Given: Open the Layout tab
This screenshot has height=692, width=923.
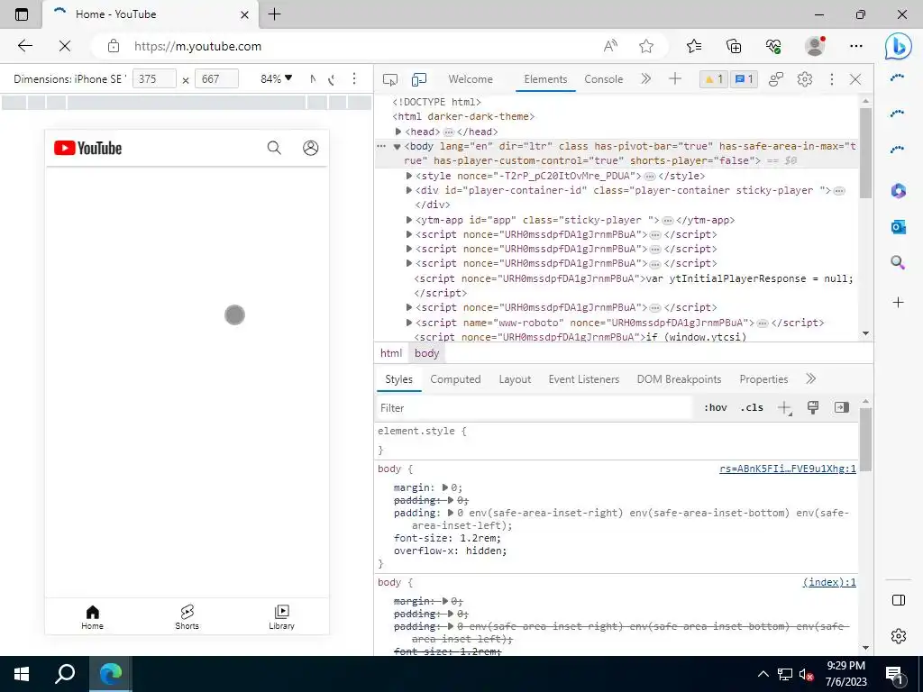Looking at the screenshot, I should [x=515, y=379].
